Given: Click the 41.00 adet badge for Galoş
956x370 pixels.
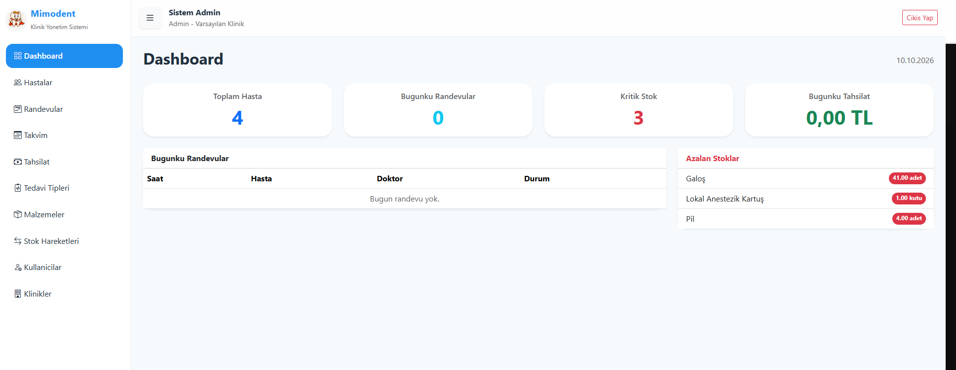Looking at the screenshot, I should 907,178.
